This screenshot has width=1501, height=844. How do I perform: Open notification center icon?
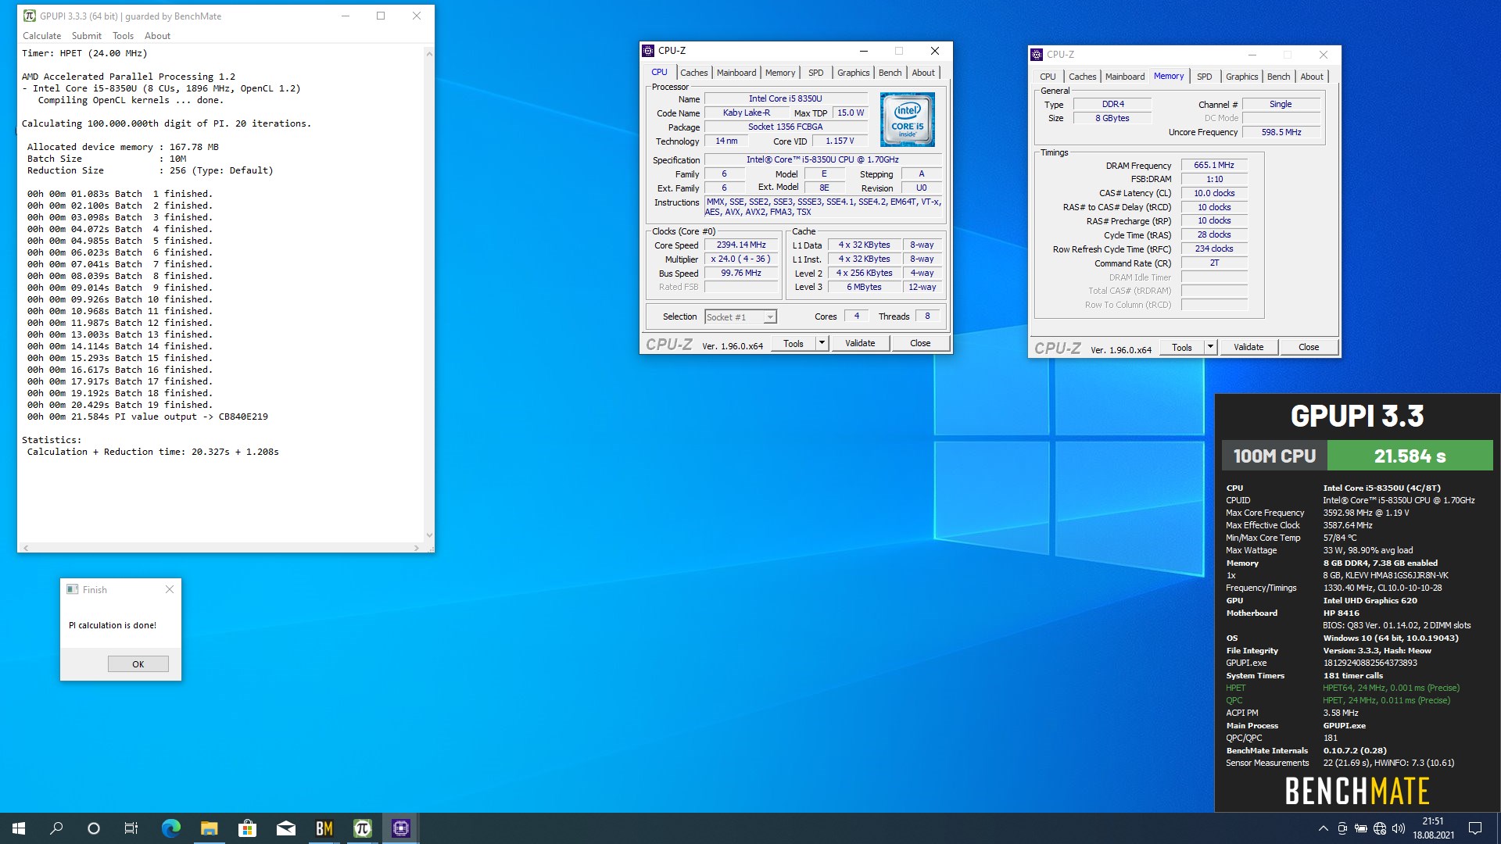coord(1475,828)
